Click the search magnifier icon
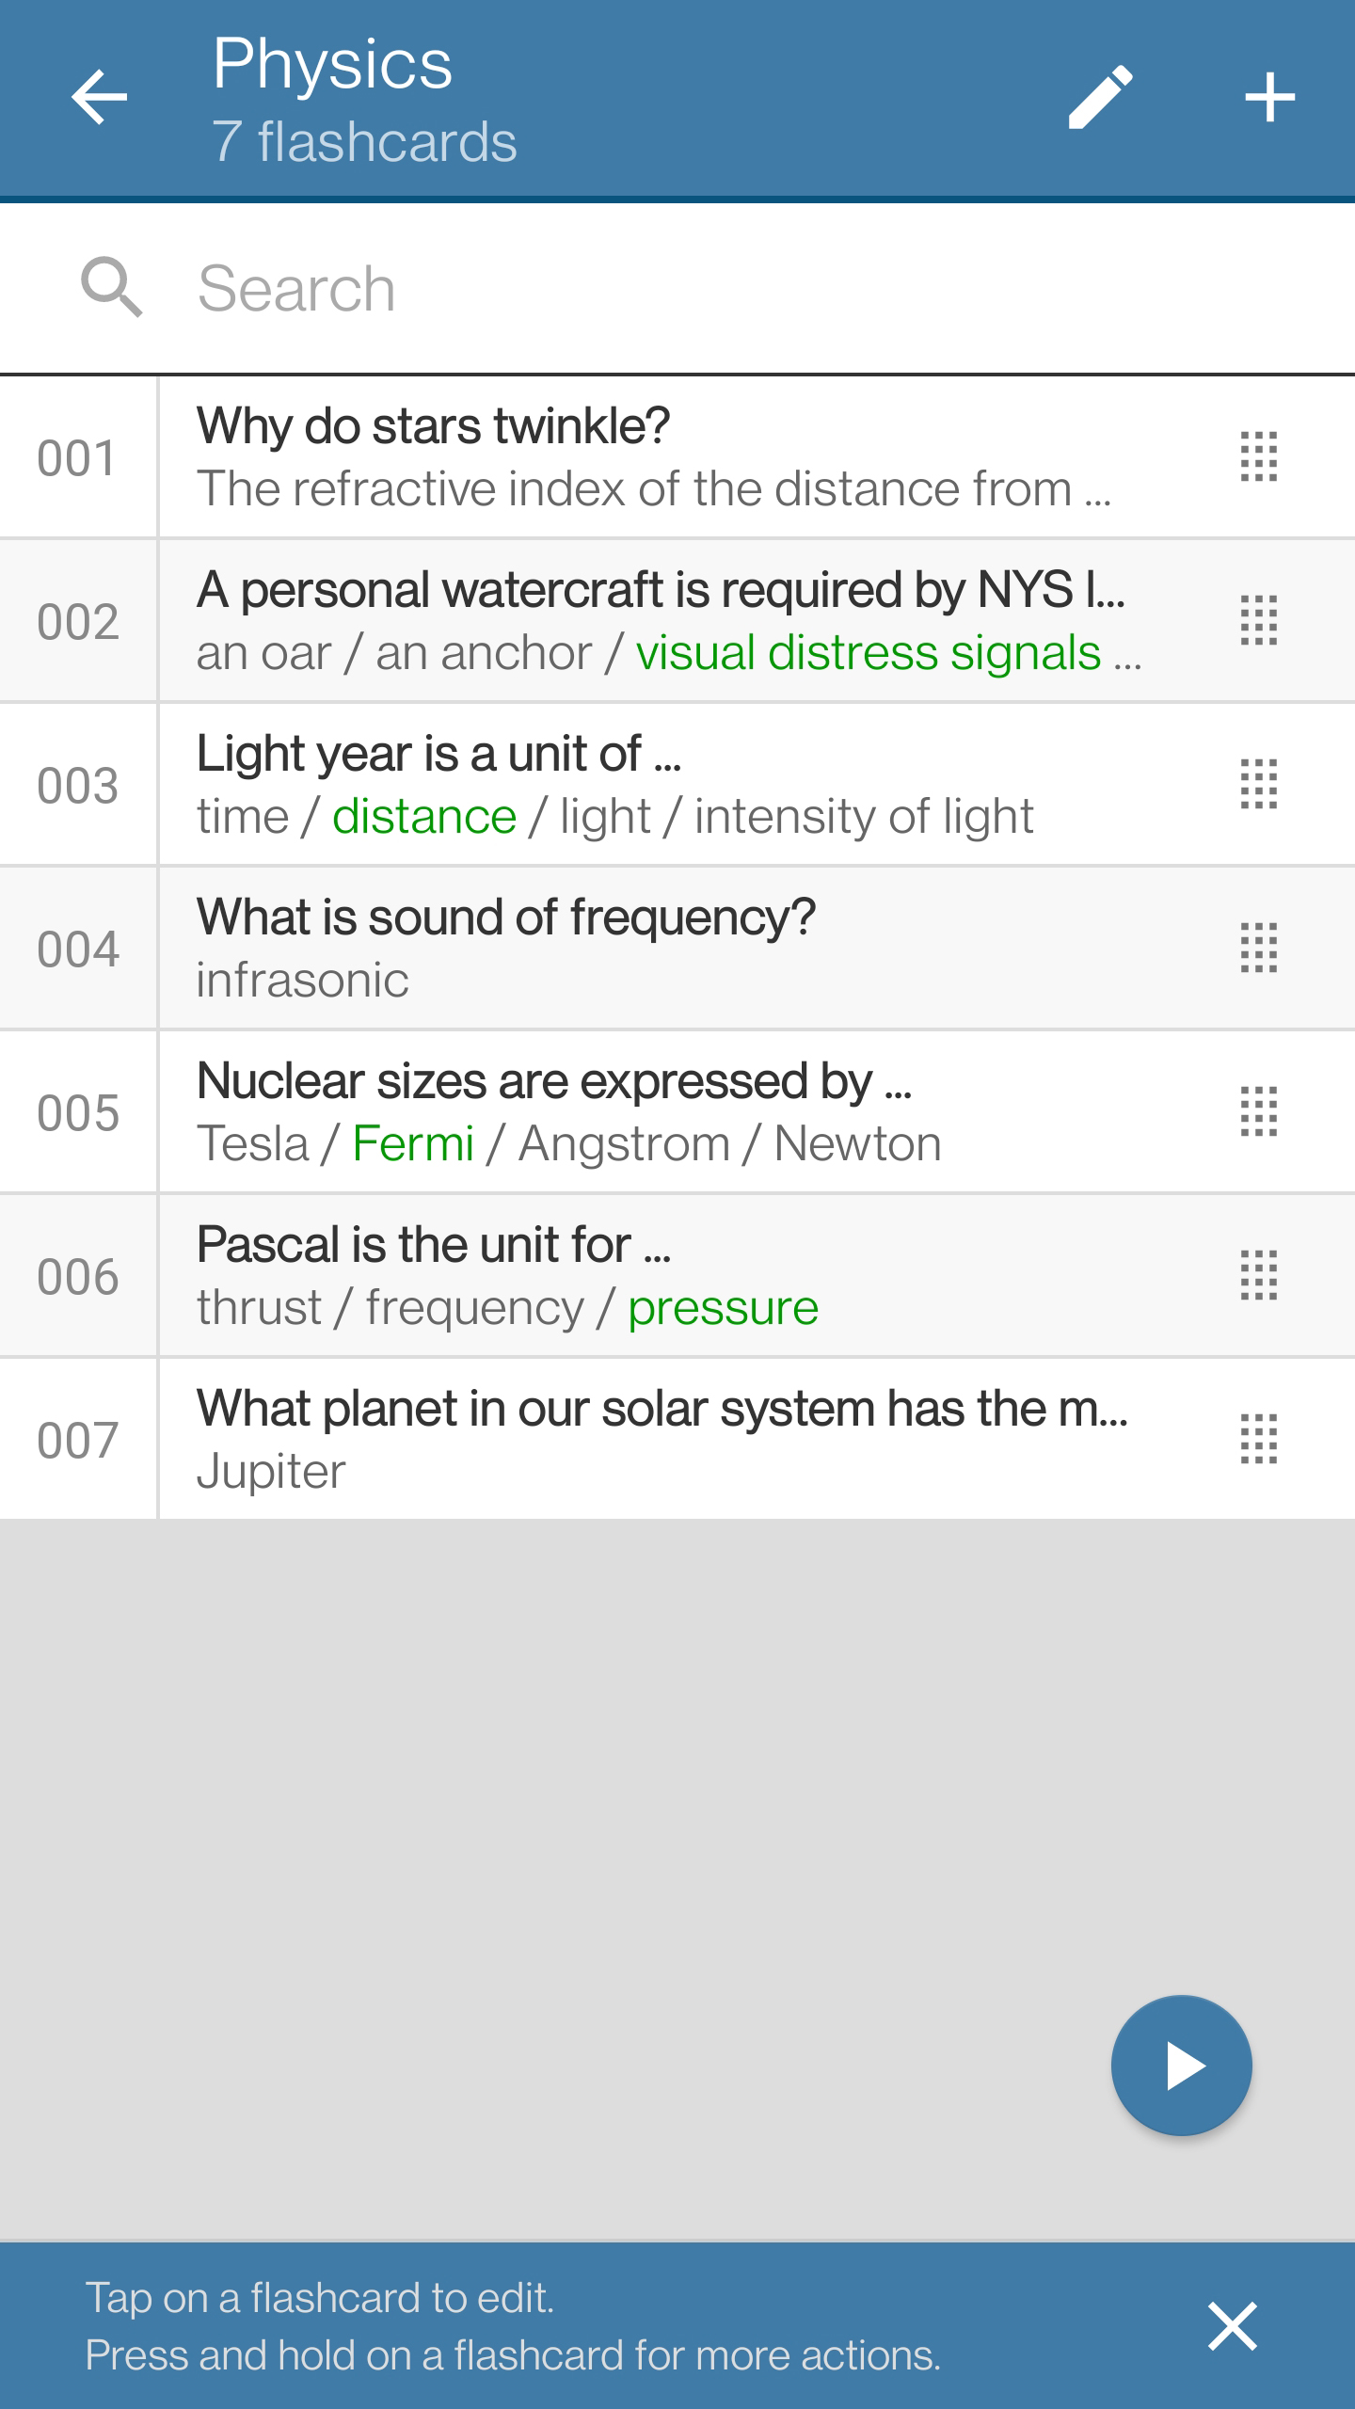The height and width of the screenshot is (2409, 1355). coord(111,287)
